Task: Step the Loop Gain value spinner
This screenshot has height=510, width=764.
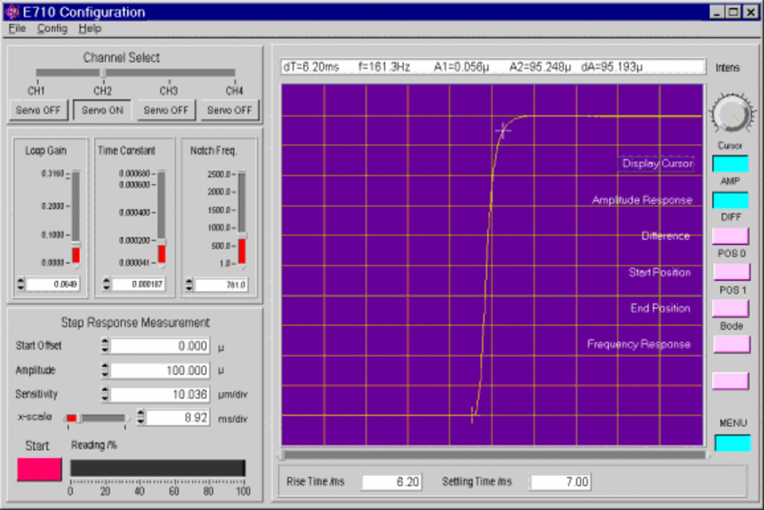Action: pos(20,284)
